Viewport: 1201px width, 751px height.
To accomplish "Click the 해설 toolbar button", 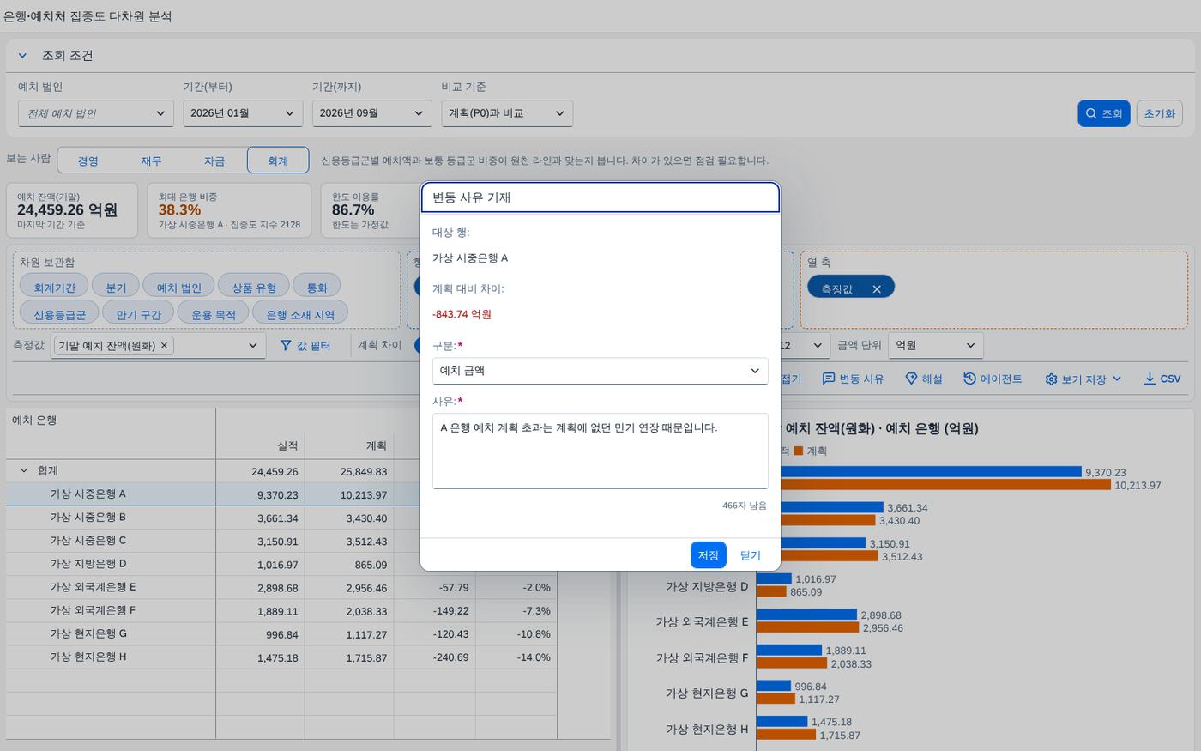I will (x=924, y=379).
